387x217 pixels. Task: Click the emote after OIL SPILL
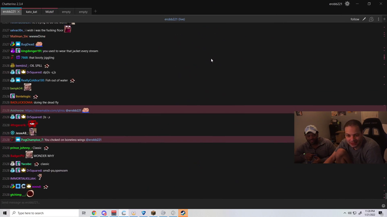coord(47,66)
